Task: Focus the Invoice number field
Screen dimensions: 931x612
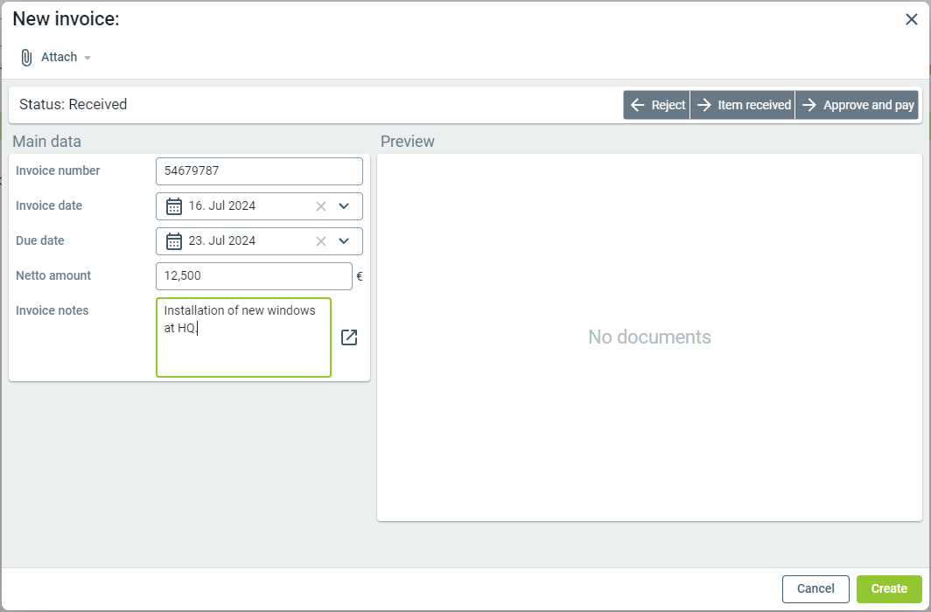Action: (x=259, y=171)
